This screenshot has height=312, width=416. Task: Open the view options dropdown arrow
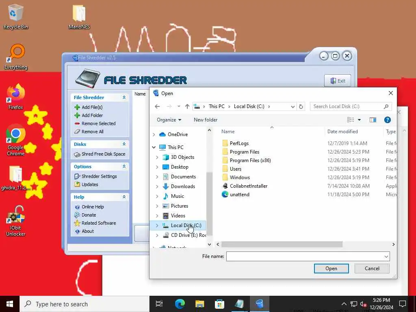359,120
